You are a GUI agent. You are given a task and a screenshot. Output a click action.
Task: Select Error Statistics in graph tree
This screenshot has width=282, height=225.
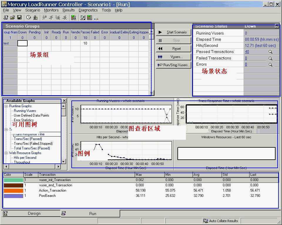click(x=23, y=120)
